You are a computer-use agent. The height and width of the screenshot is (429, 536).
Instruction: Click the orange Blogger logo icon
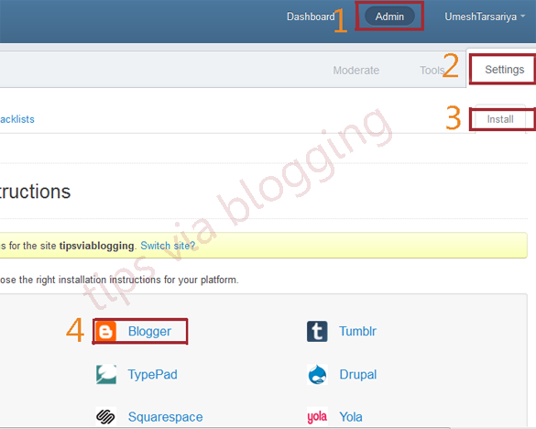(105, 331)
